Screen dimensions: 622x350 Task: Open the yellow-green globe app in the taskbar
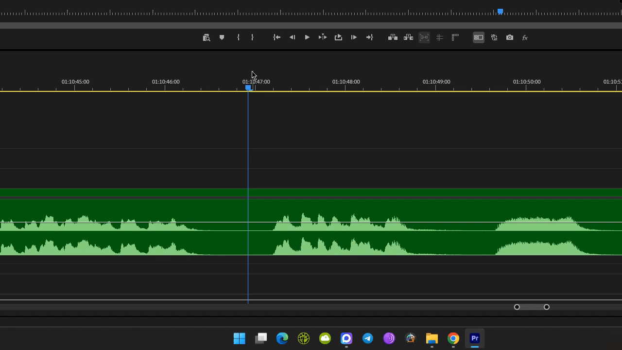click(x=304, y=338)
